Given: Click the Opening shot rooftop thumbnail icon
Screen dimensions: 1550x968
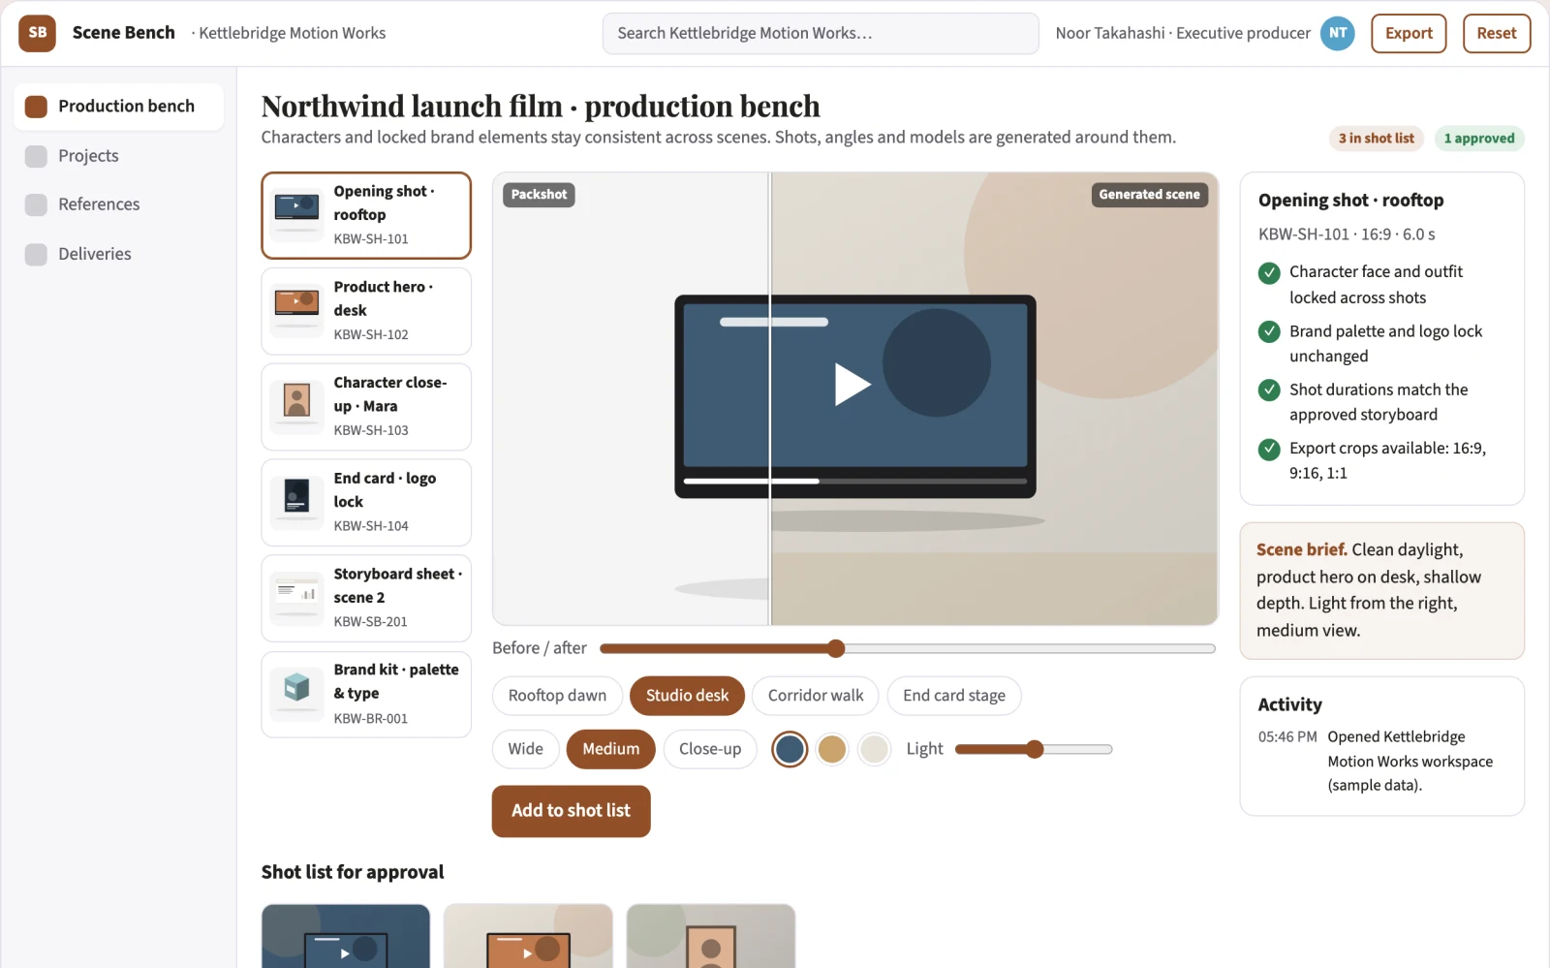Looking at the screenshot, I should tap(296, 215).
